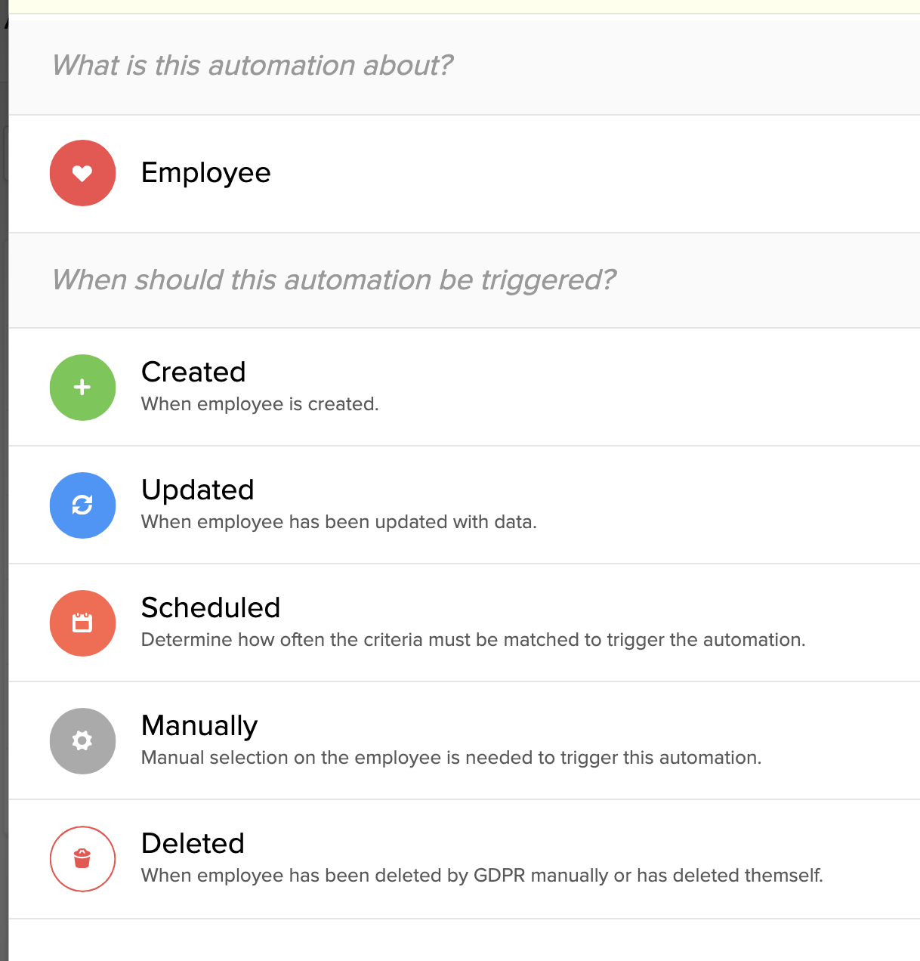Click the blue refresh Updated icon
920x961 pixels.
[82, 505]
